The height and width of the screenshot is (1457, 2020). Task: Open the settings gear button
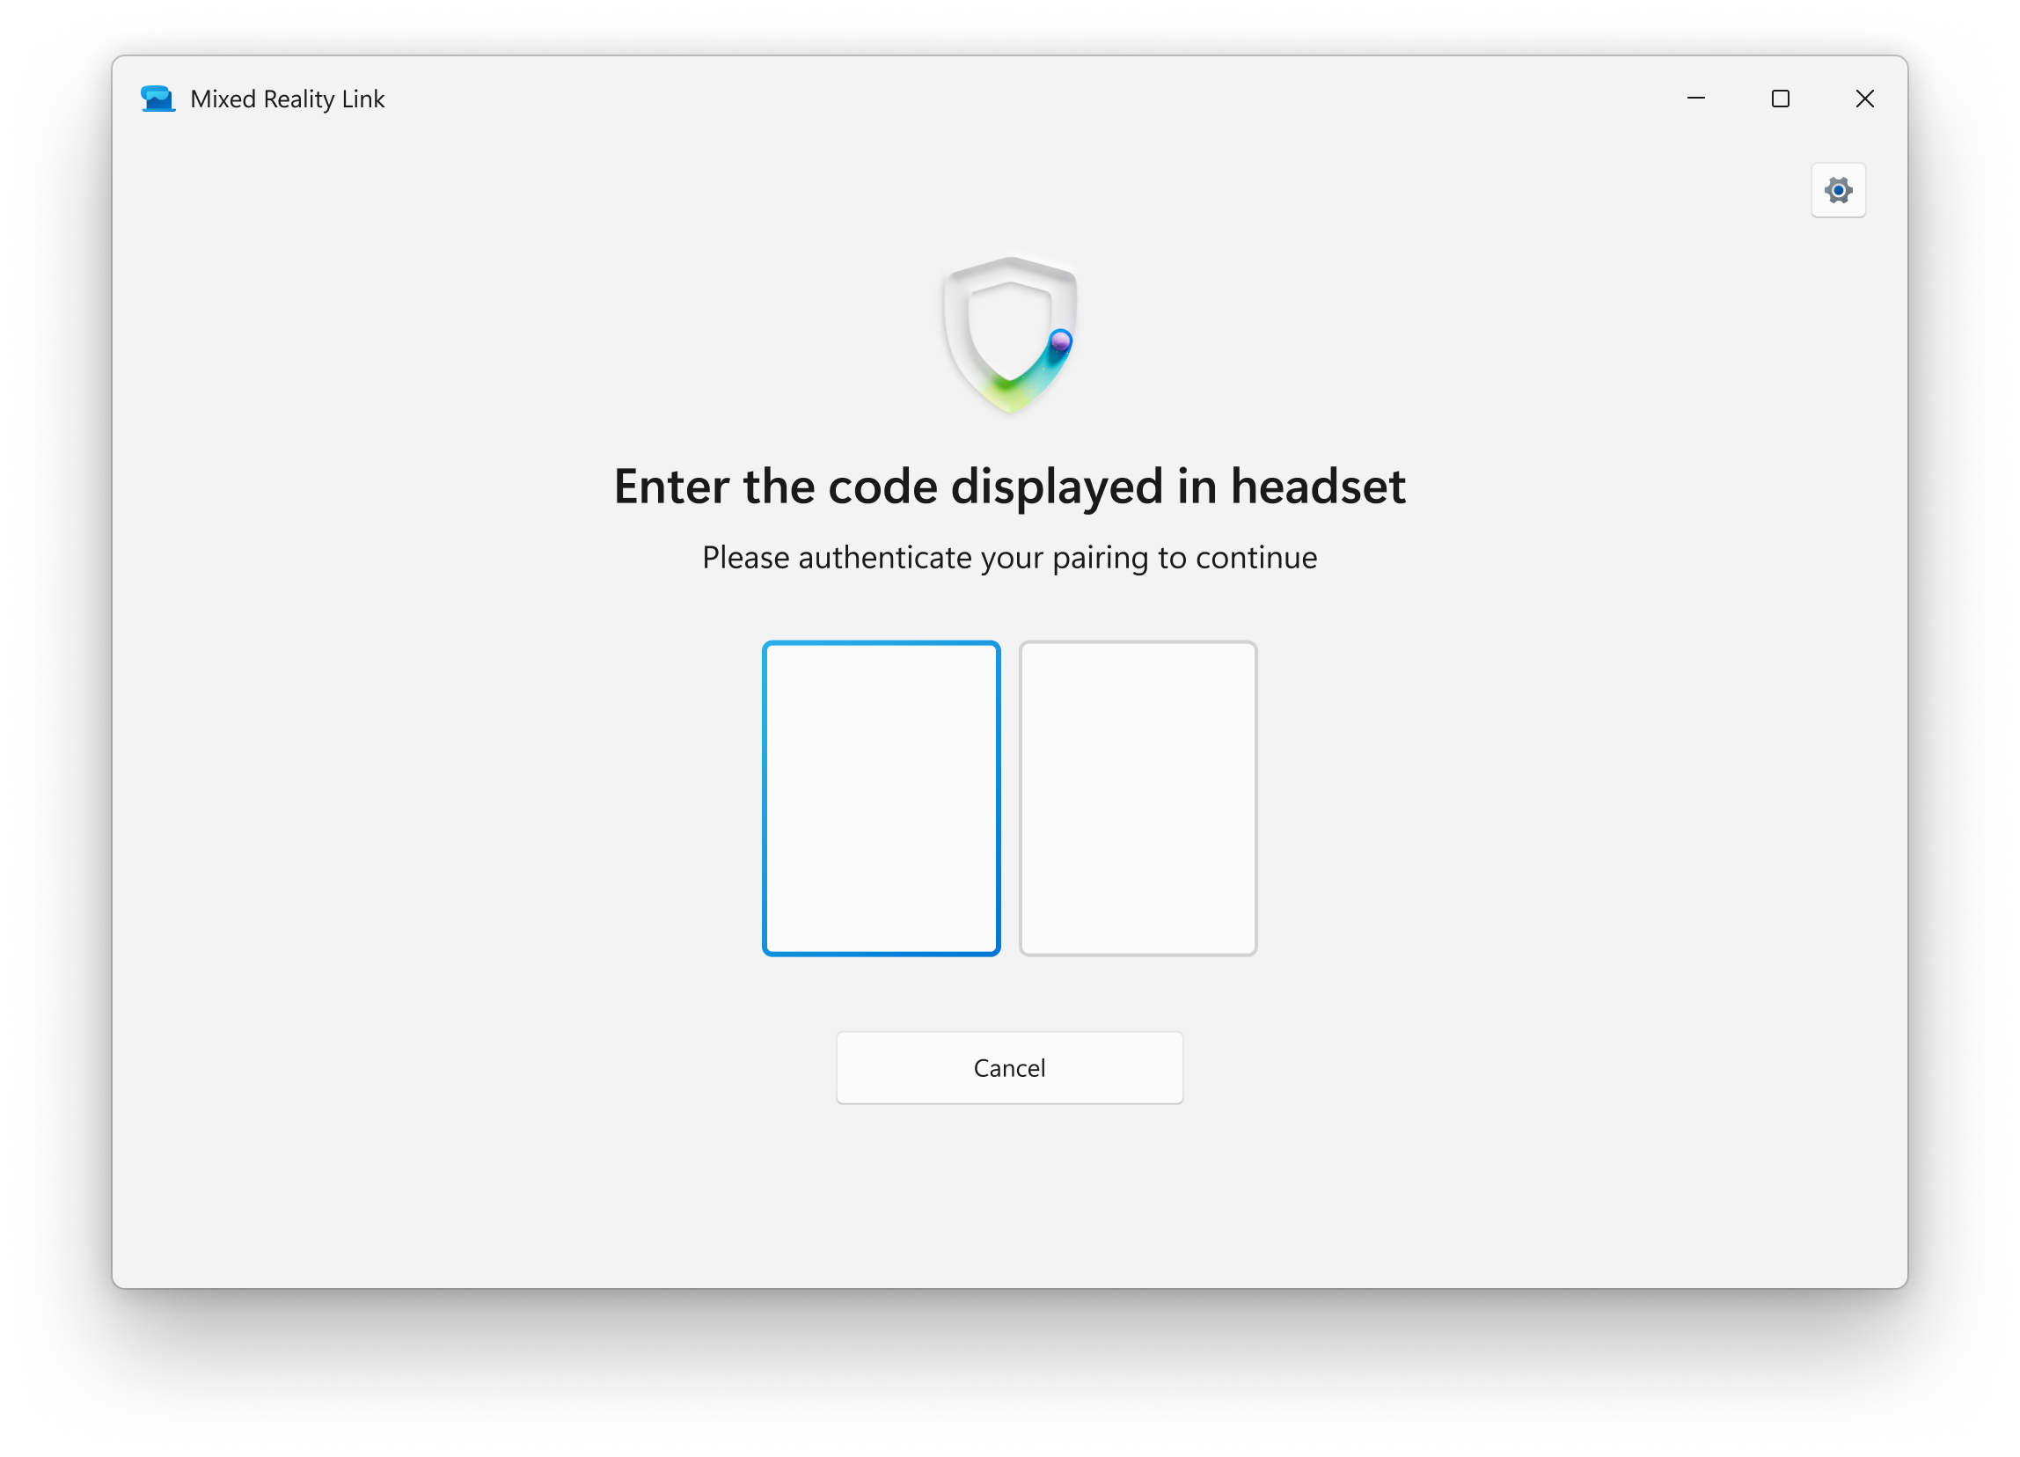pyautogui.click(x=1838, y=190)
